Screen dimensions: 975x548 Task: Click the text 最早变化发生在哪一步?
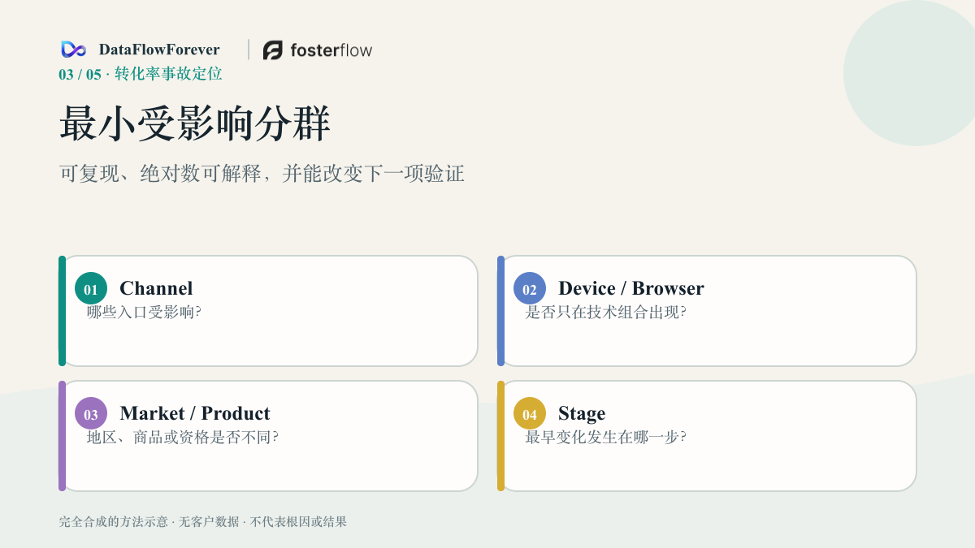606,437
